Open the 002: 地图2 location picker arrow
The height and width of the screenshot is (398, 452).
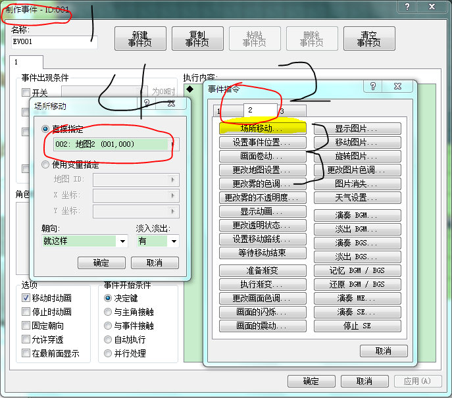[x=174, y=144]
